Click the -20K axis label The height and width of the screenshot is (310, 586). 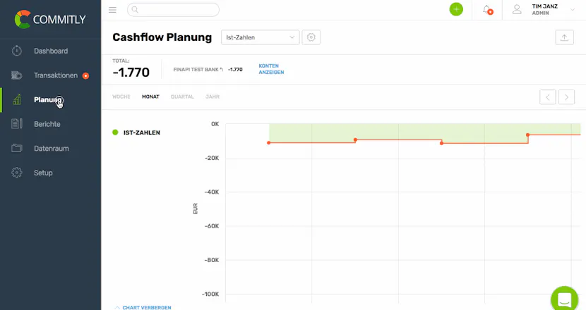pyautogui.click(x=212, y=159)
